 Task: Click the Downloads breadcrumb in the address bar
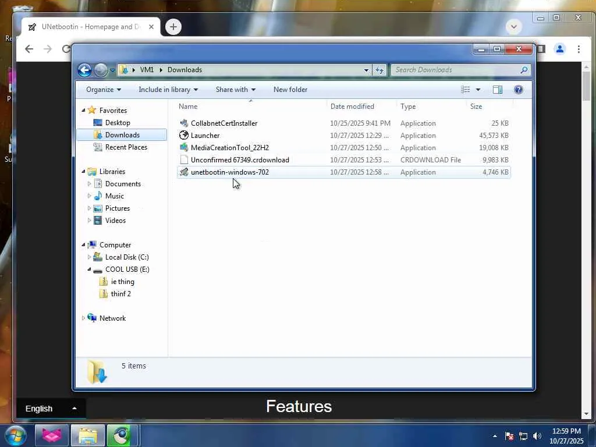point(185,70)
